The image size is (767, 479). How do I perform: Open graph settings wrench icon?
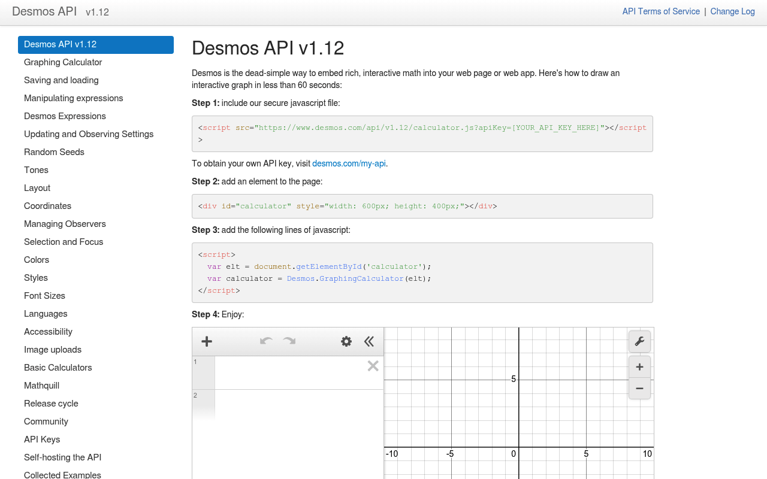639,341
